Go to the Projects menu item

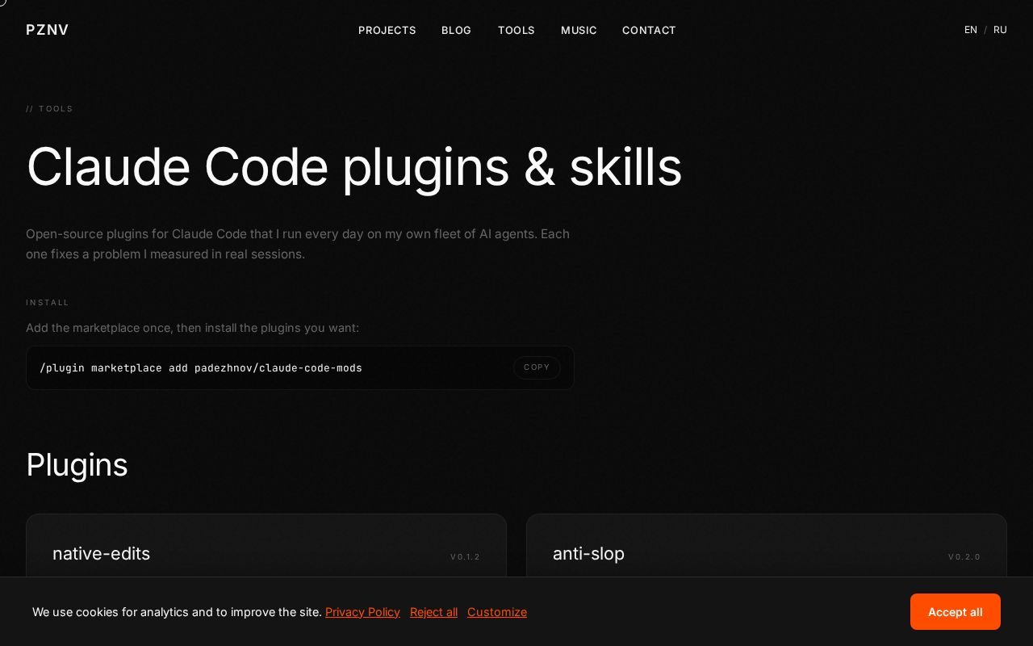click(x=387, y=30)
